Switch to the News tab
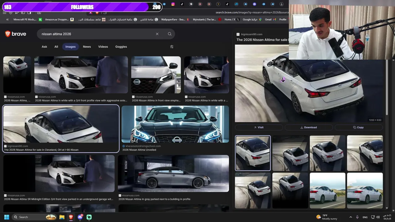Viewport: 395px width, 222px height. pyautogui.click(x=87, y=47)
